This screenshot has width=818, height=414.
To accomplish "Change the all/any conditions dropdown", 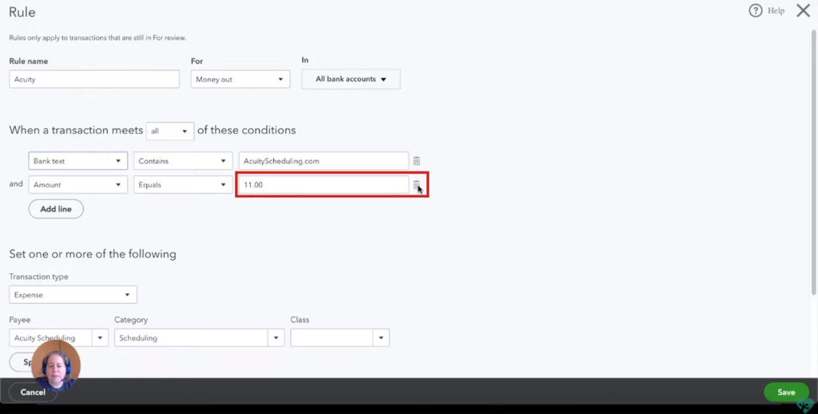I will click(x=170, y=131).
